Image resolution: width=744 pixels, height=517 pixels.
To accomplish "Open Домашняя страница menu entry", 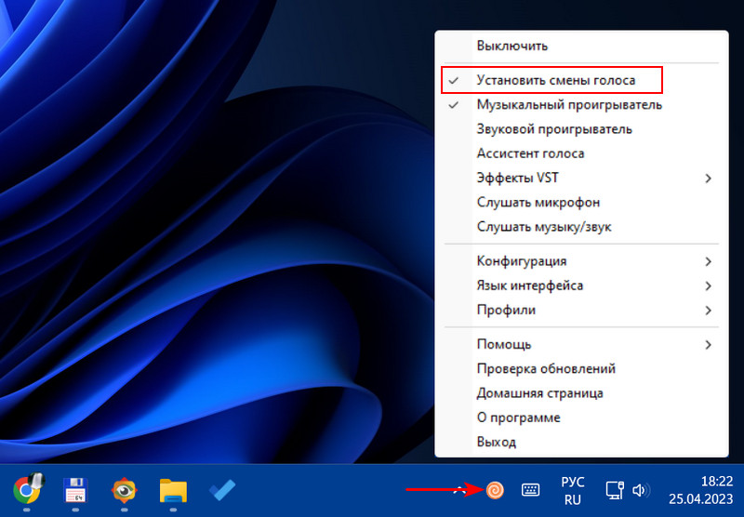I will tap(581, 393).
